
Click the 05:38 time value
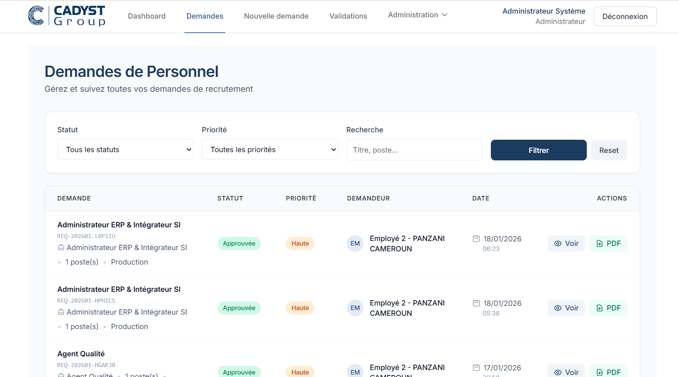(x=491, y=313)
